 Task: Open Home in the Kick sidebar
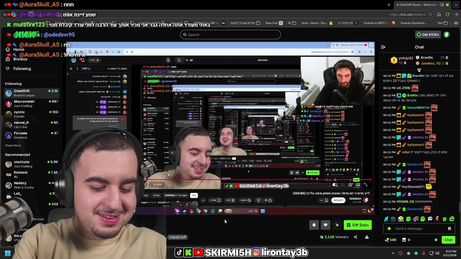coord(15,50)
